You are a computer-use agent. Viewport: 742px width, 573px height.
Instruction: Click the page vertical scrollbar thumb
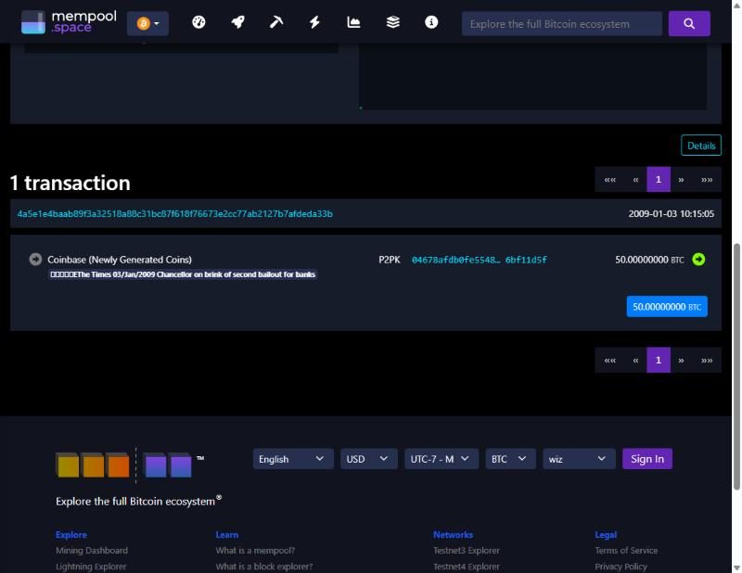(x=736, y=366)
